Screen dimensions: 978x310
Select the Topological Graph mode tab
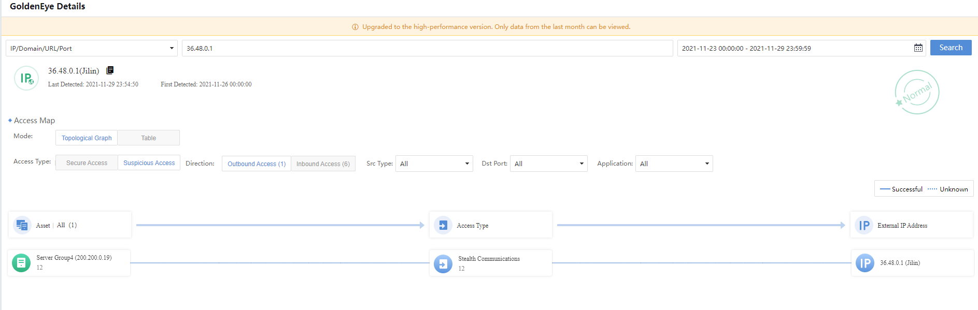pos(87,138)
